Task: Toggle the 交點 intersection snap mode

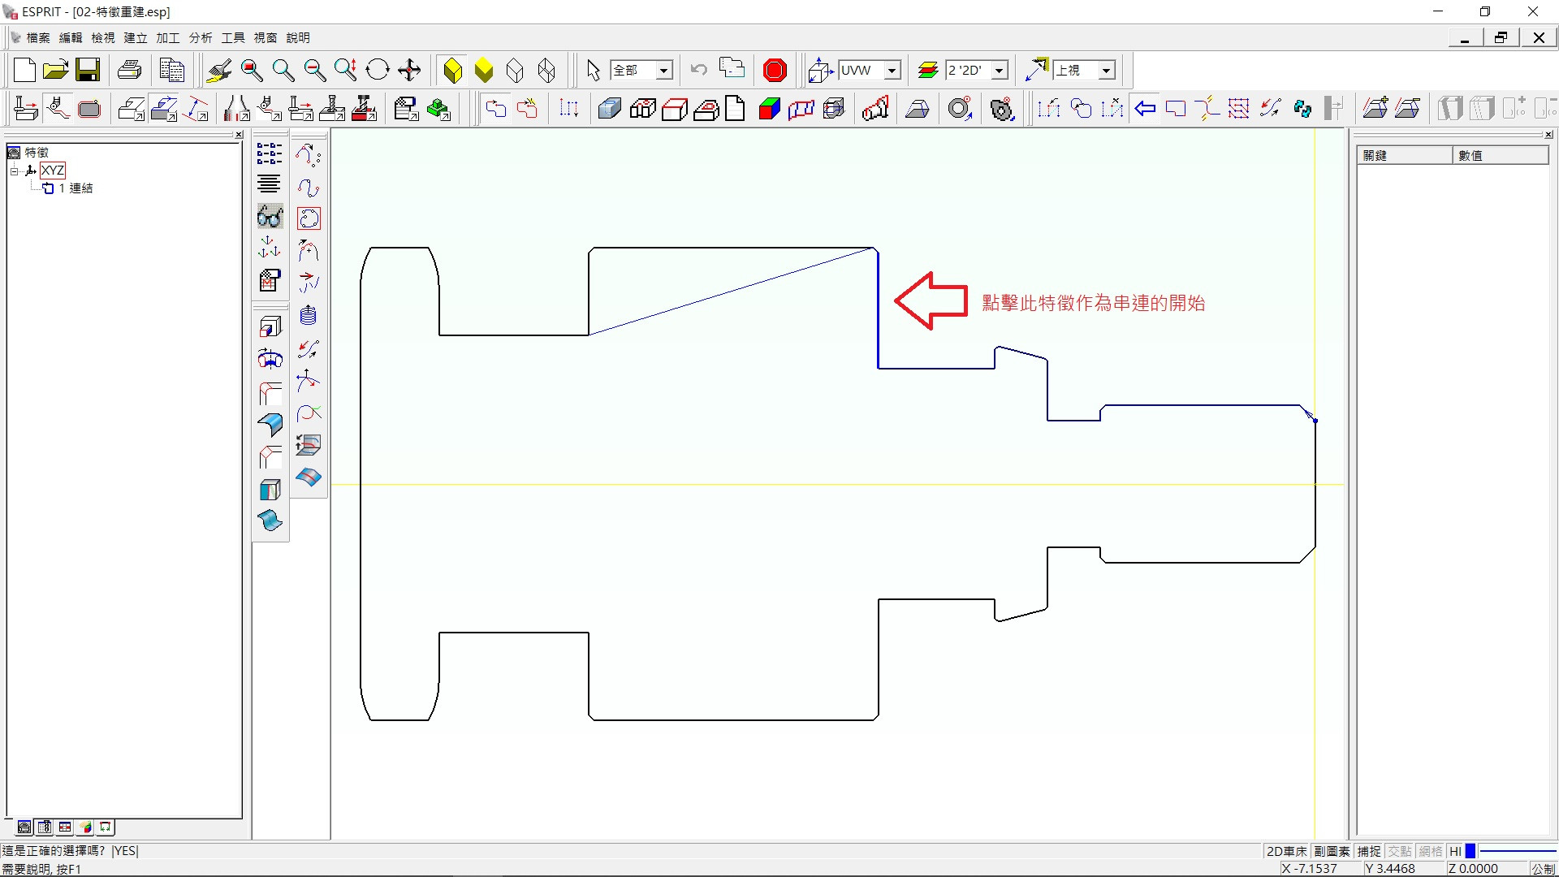Action: (1399, 851)
